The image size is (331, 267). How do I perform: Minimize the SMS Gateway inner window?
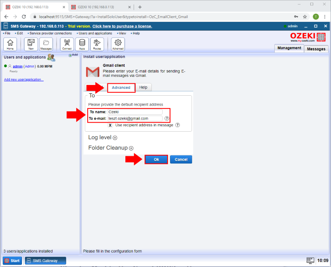click(x=306, y=26)
